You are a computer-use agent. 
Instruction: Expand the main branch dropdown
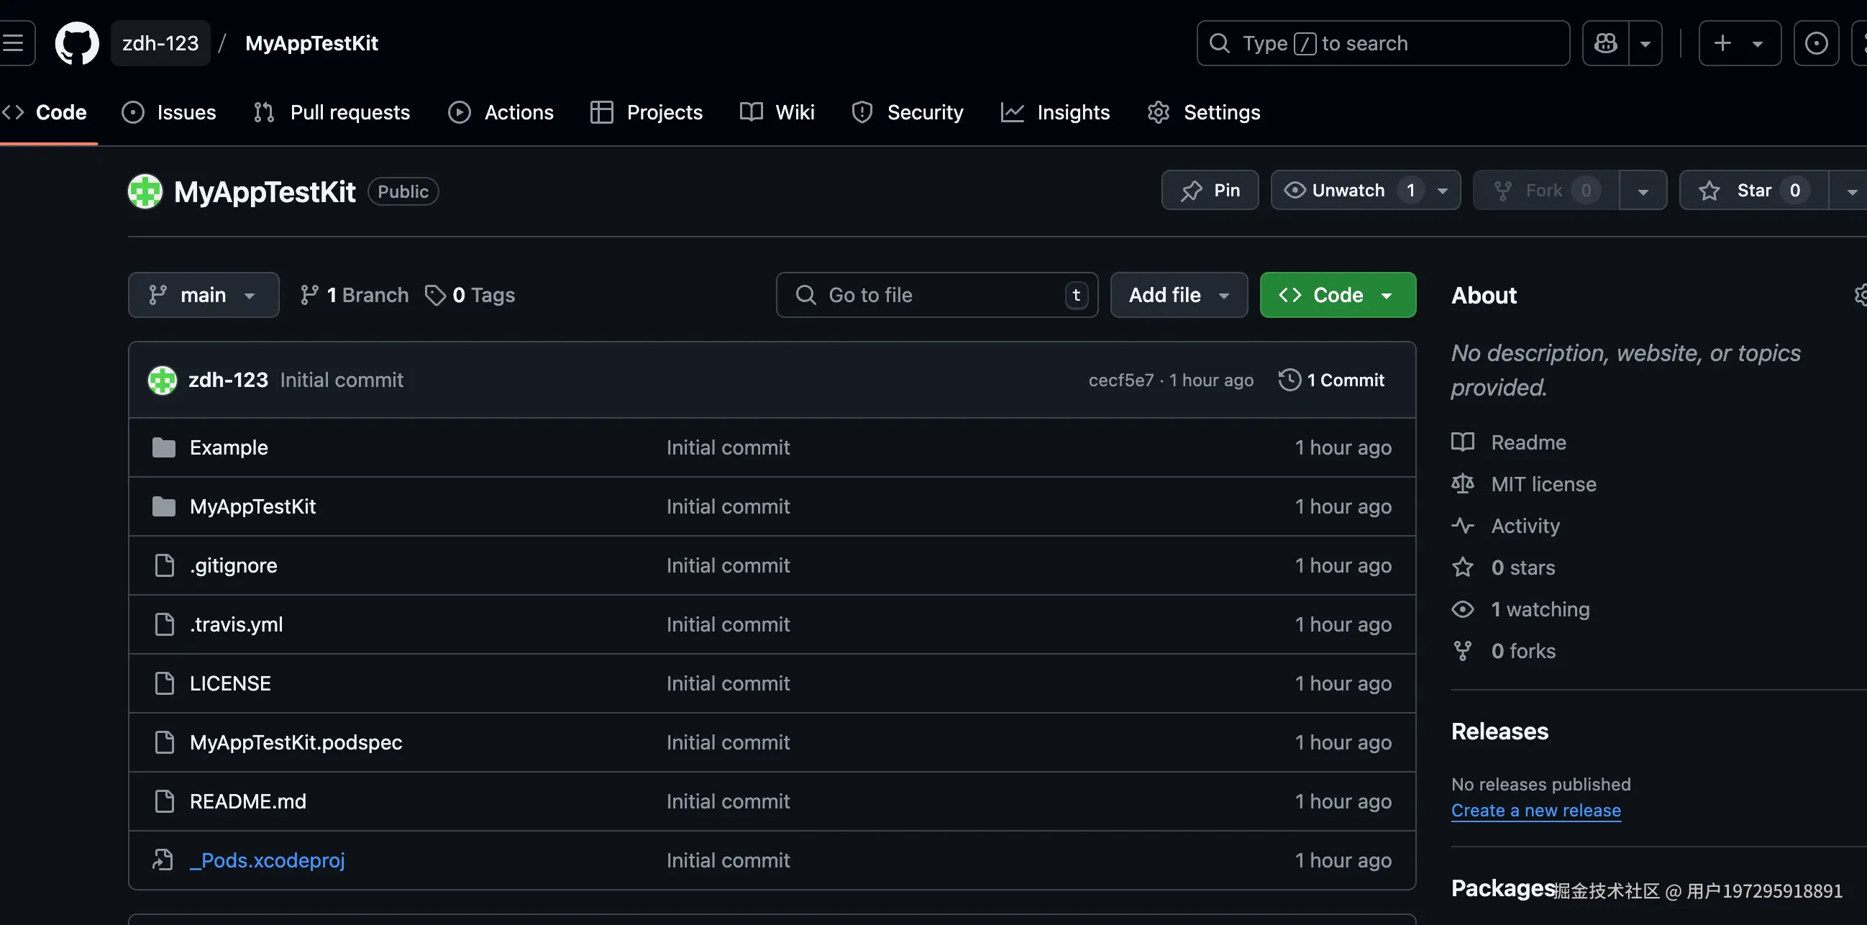coord(203,295)
